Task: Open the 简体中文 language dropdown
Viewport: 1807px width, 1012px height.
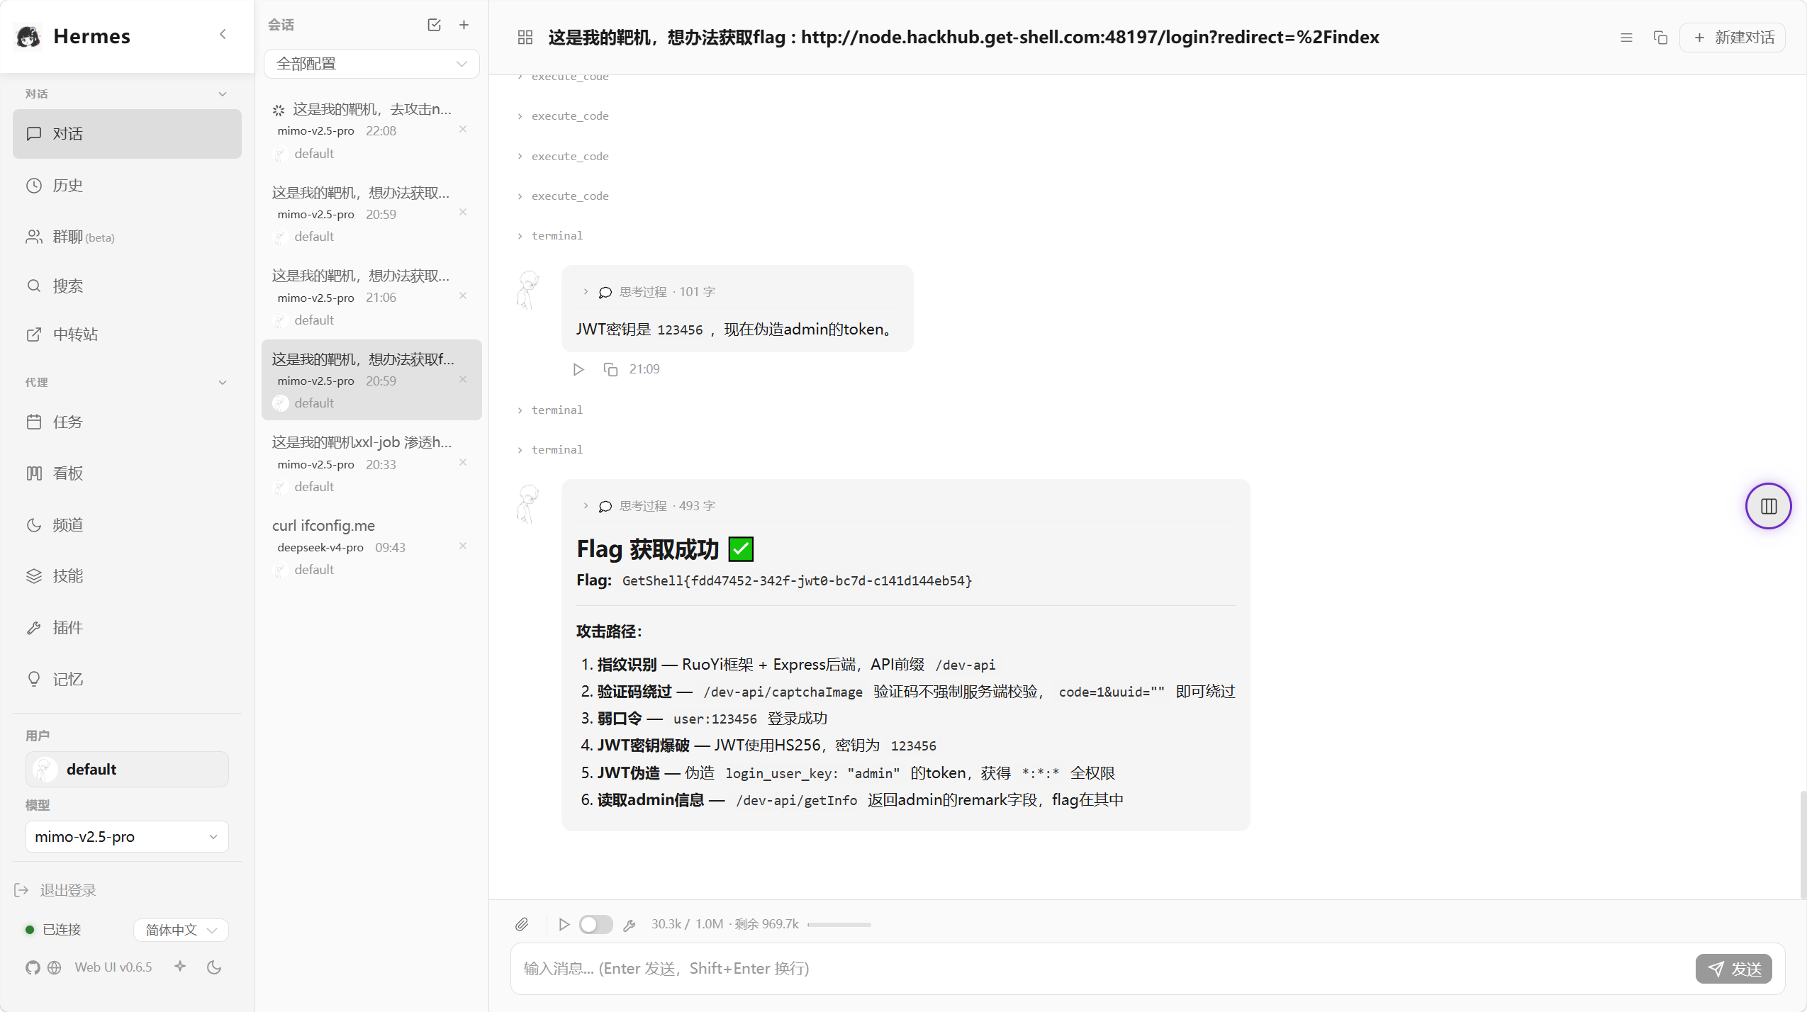Action: [x=181, y=931]
